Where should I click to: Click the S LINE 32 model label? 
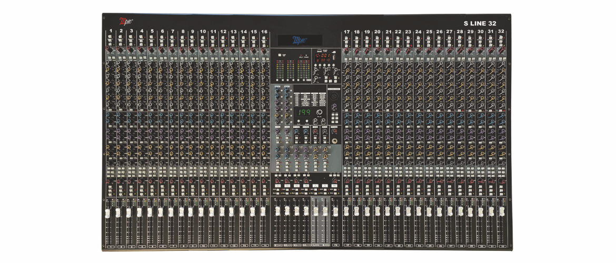(480, 24)
